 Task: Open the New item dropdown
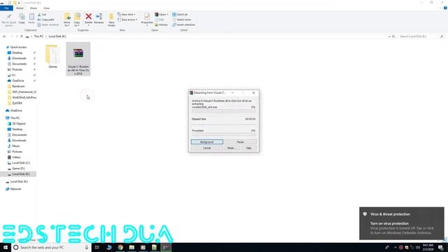pyautogui.click(x=127, y=14)
